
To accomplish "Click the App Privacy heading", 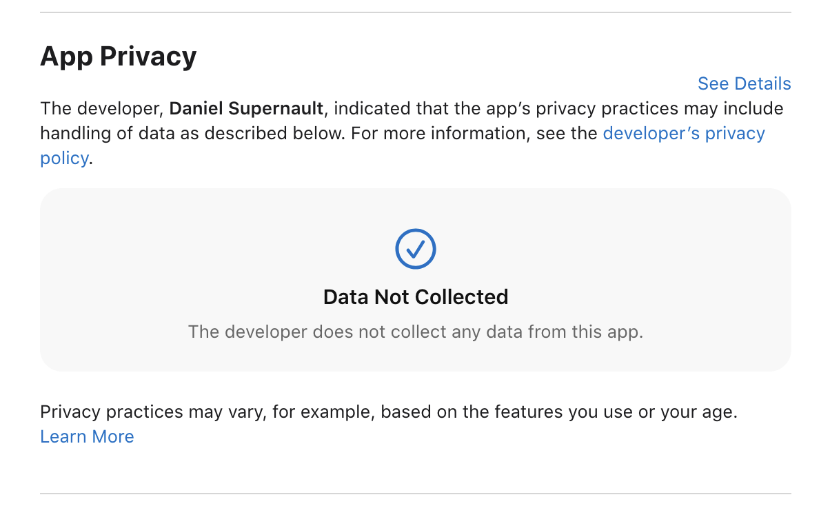I will (119, 56).
